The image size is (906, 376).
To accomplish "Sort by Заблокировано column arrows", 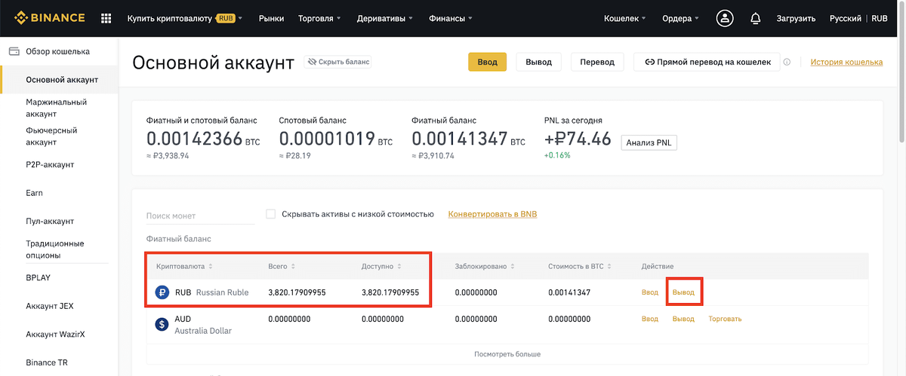I will 513,267.
